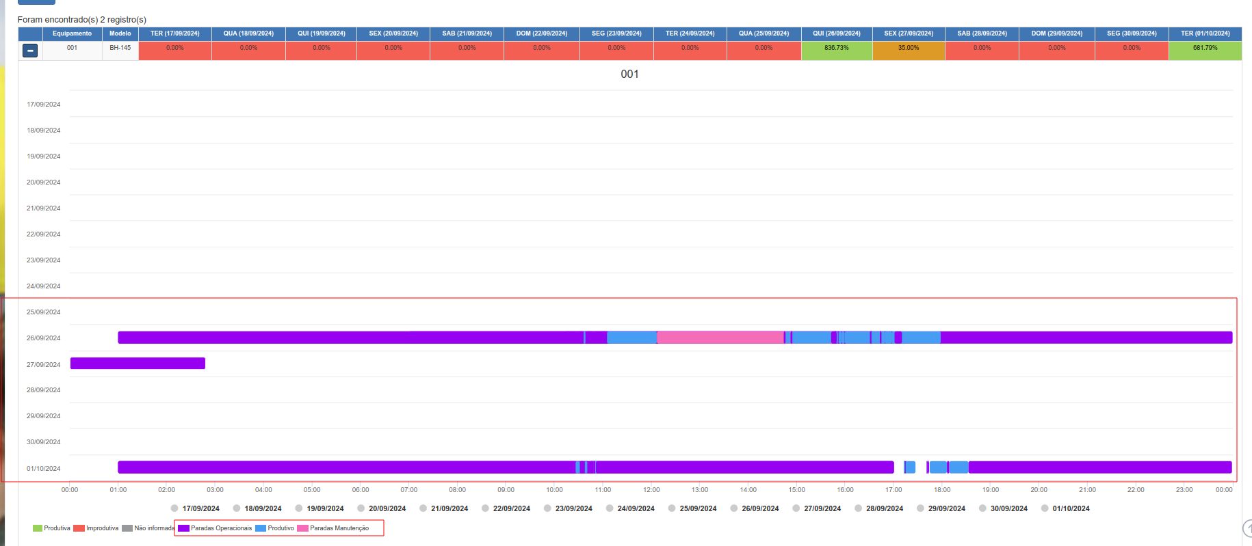Click the green Produtiva legend swatch
This screenshot has width=1252, height=546.
point(38,528)
